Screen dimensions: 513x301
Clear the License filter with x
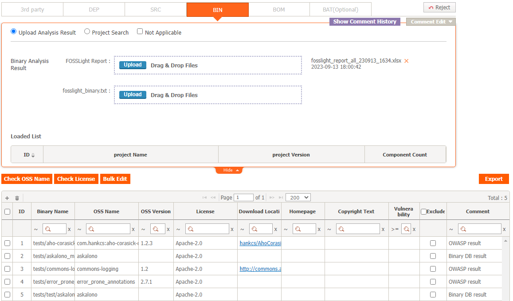tap(232, 229)
